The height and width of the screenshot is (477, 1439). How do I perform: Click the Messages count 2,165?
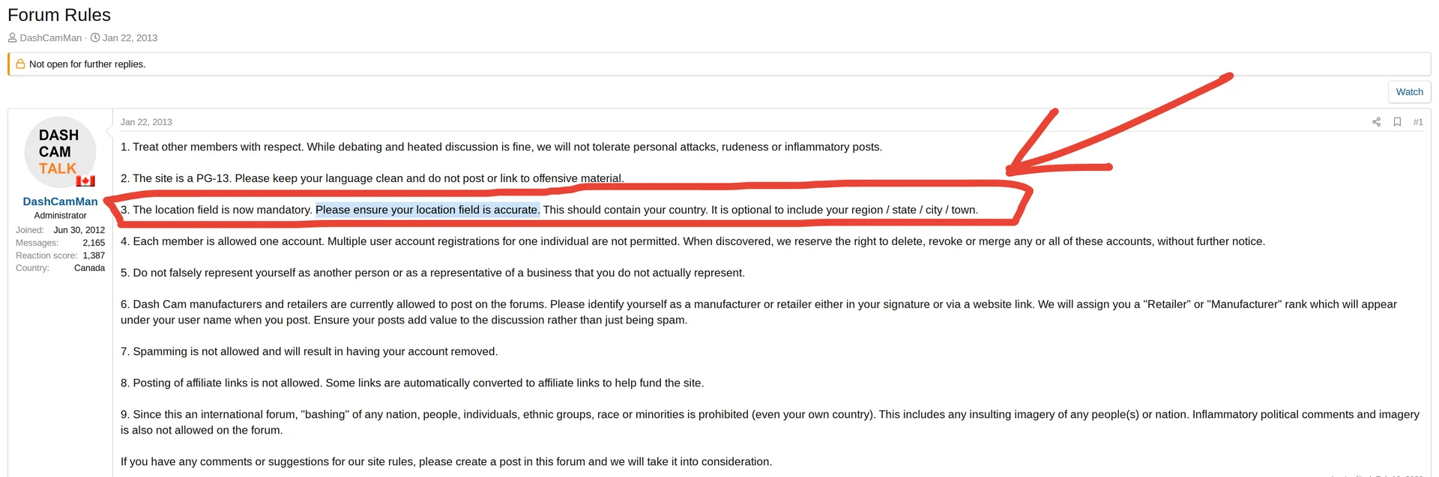(x=94, y=243)
